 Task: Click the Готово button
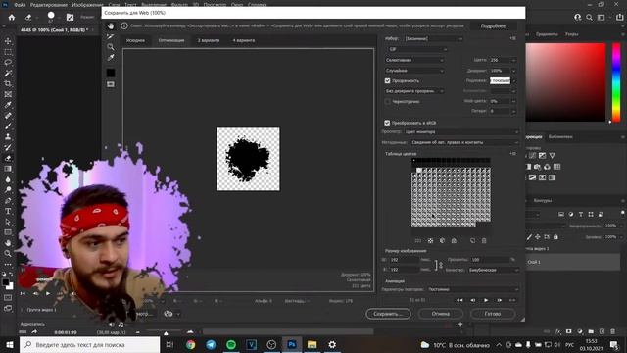tap(493, 314)
